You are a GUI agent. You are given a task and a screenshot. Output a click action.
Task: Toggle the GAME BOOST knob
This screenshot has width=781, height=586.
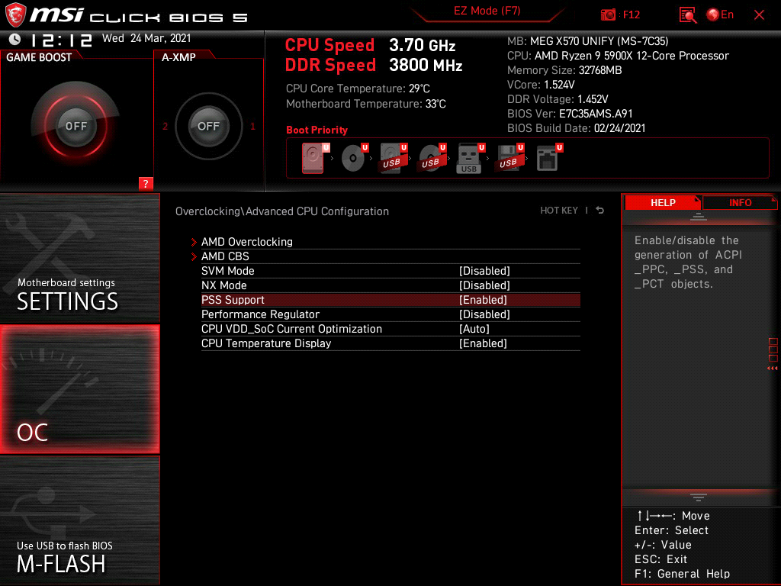click(76, 126)
